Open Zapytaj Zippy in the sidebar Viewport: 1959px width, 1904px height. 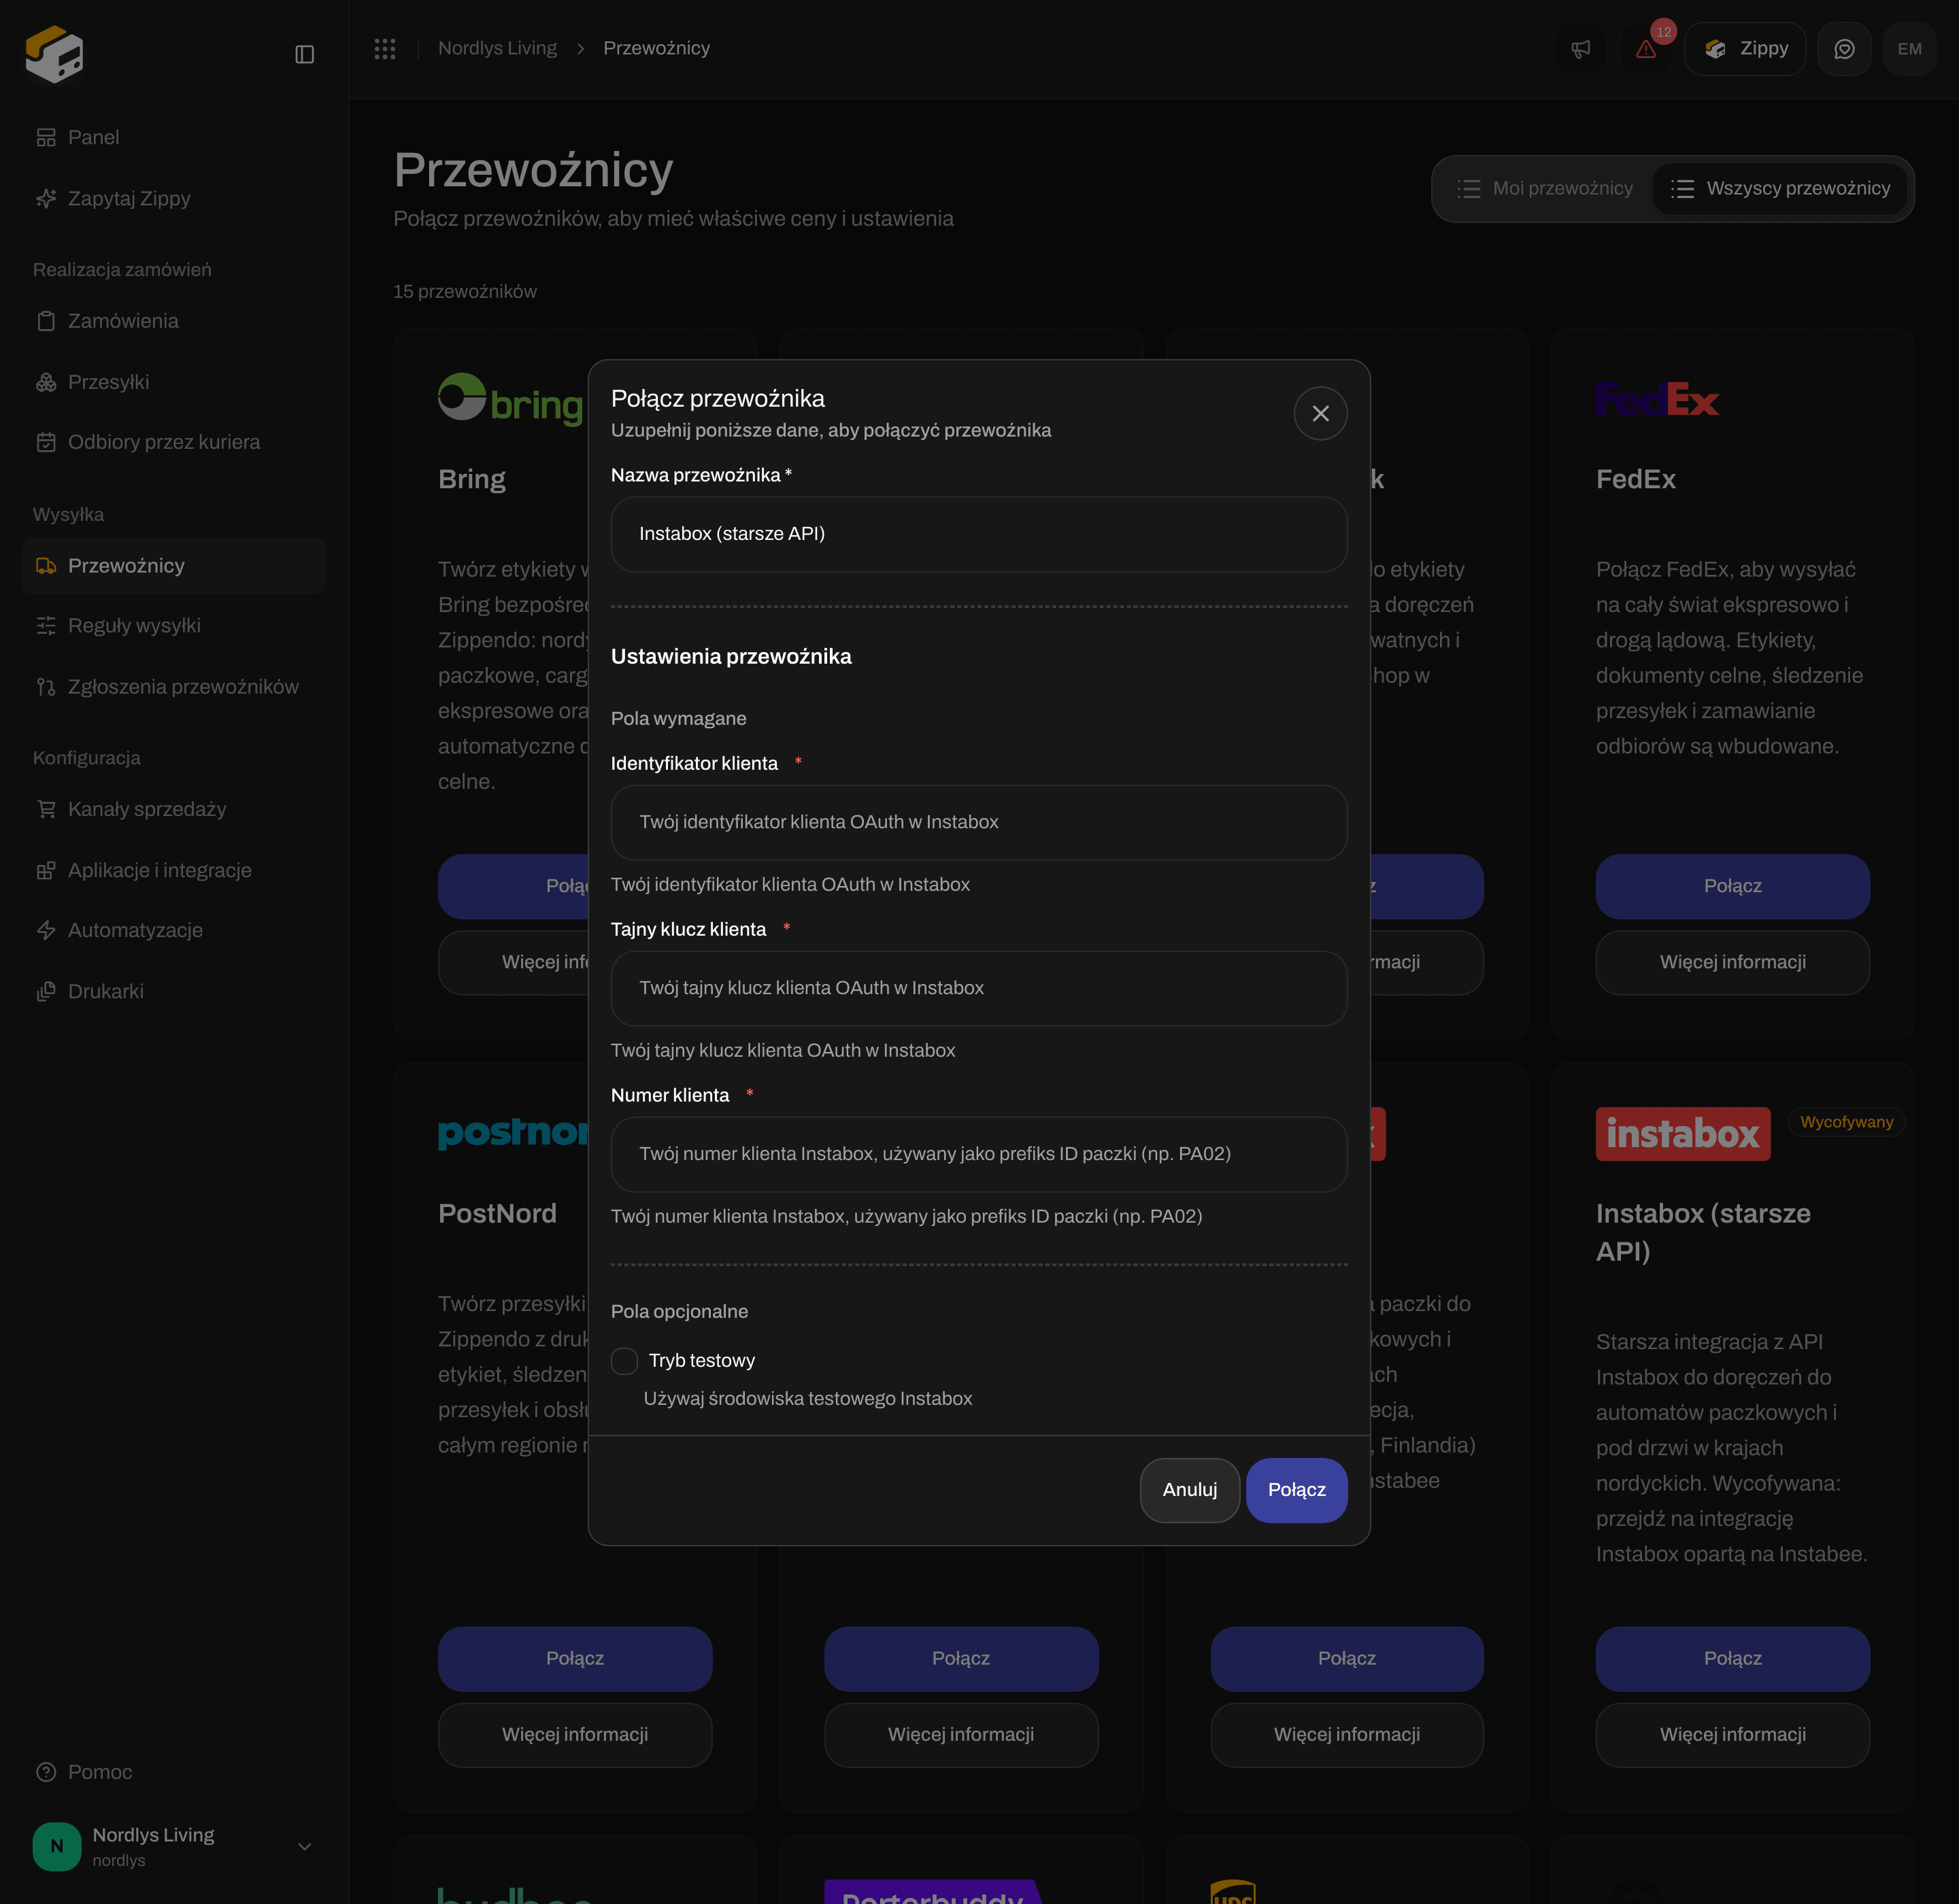tap(174, 198)
